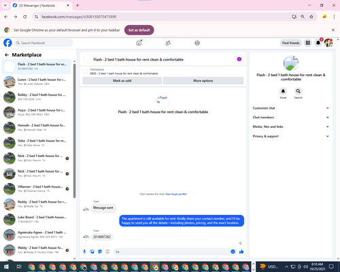Open the Groups icon in top navigation

(x=197, y=43)
